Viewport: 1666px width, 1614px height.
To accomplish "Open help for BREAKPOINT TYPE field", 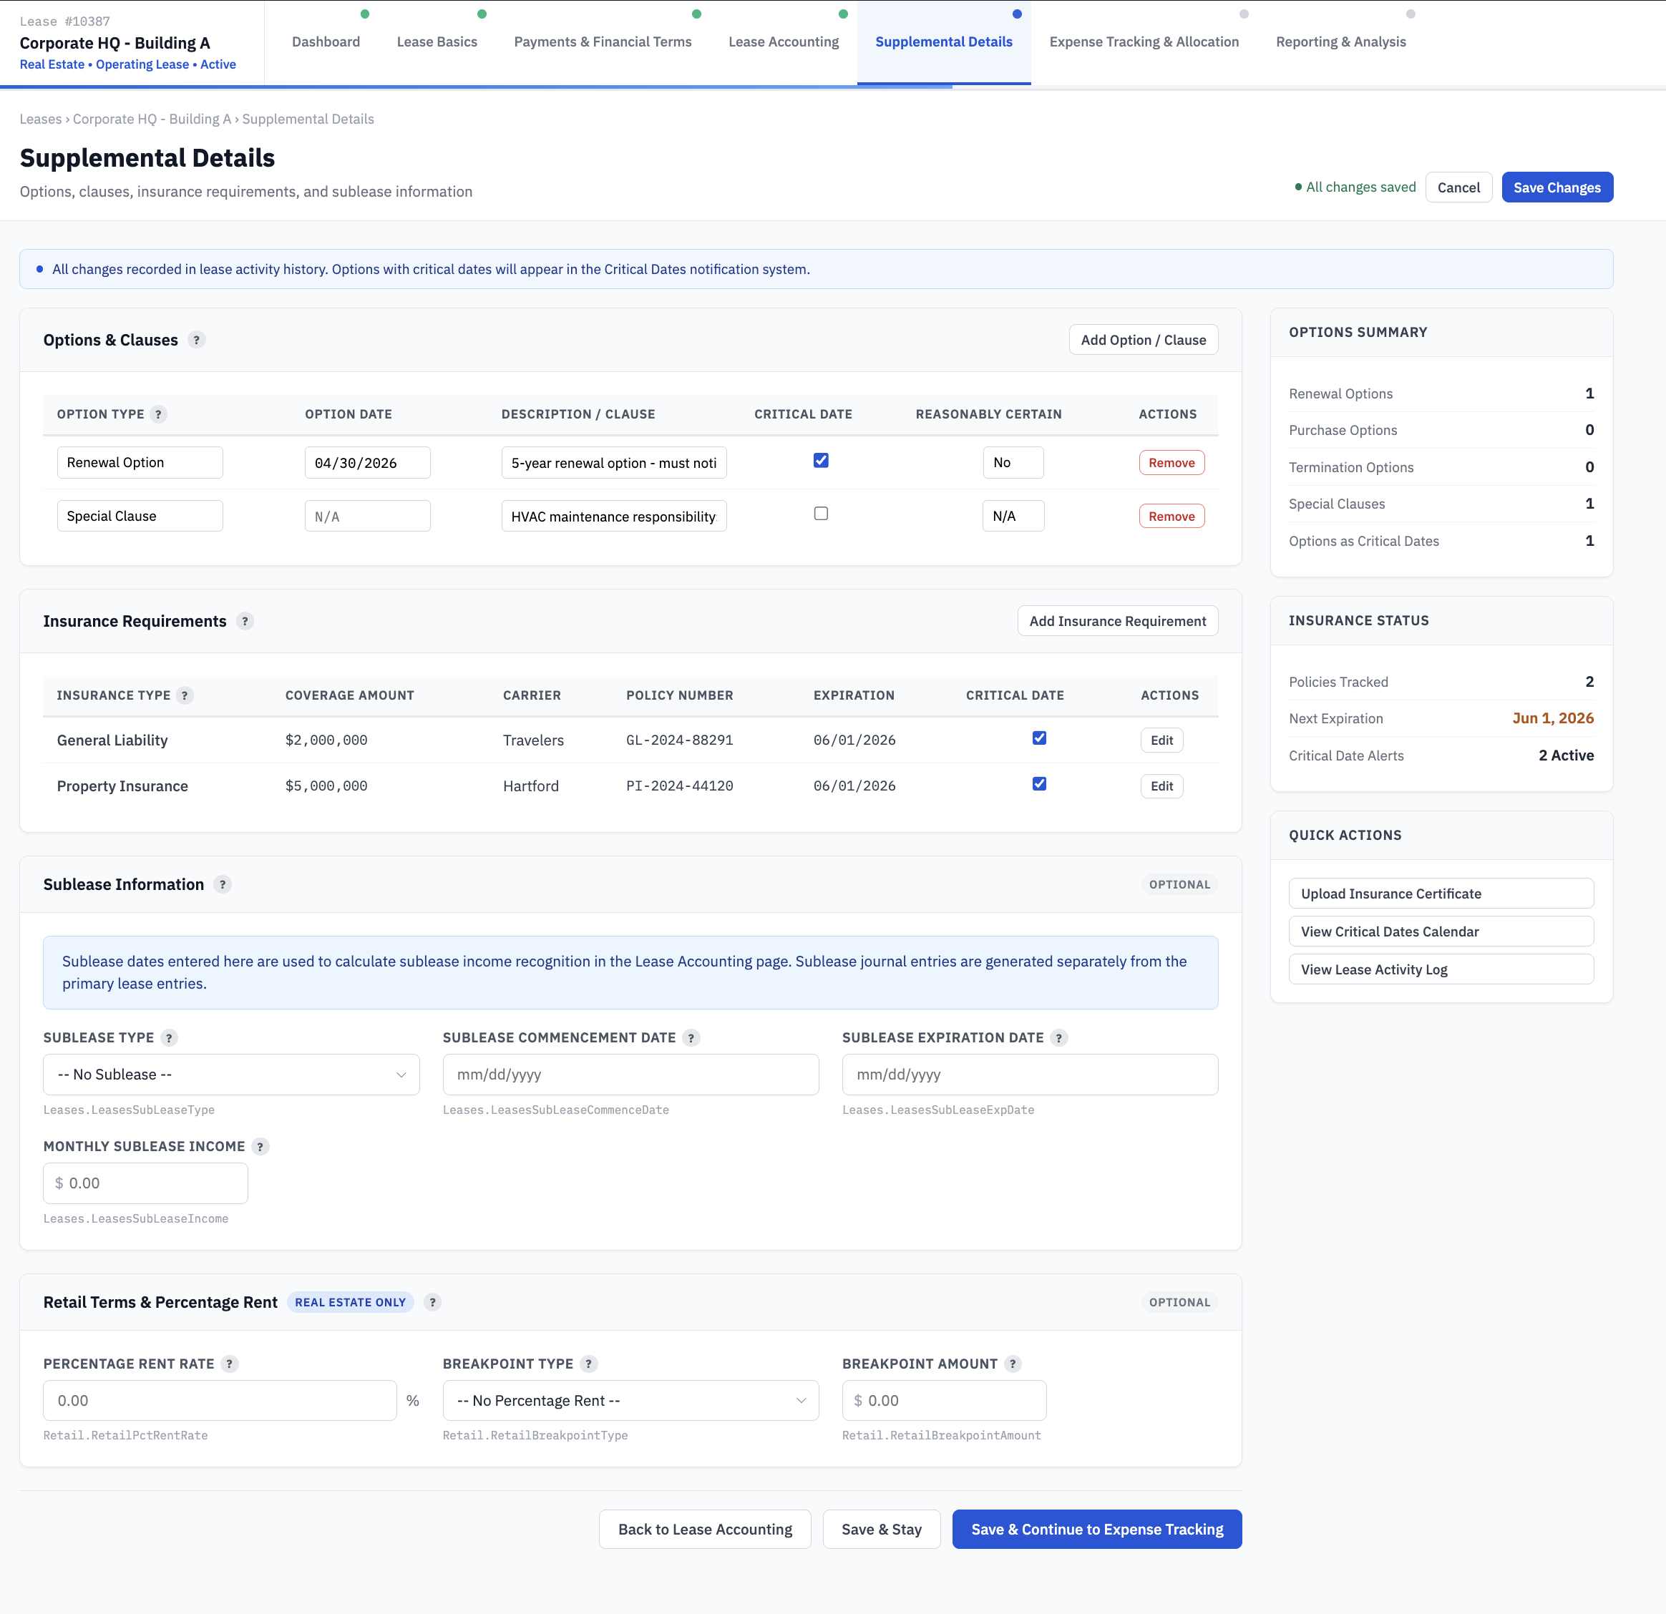I will 588,1364.
